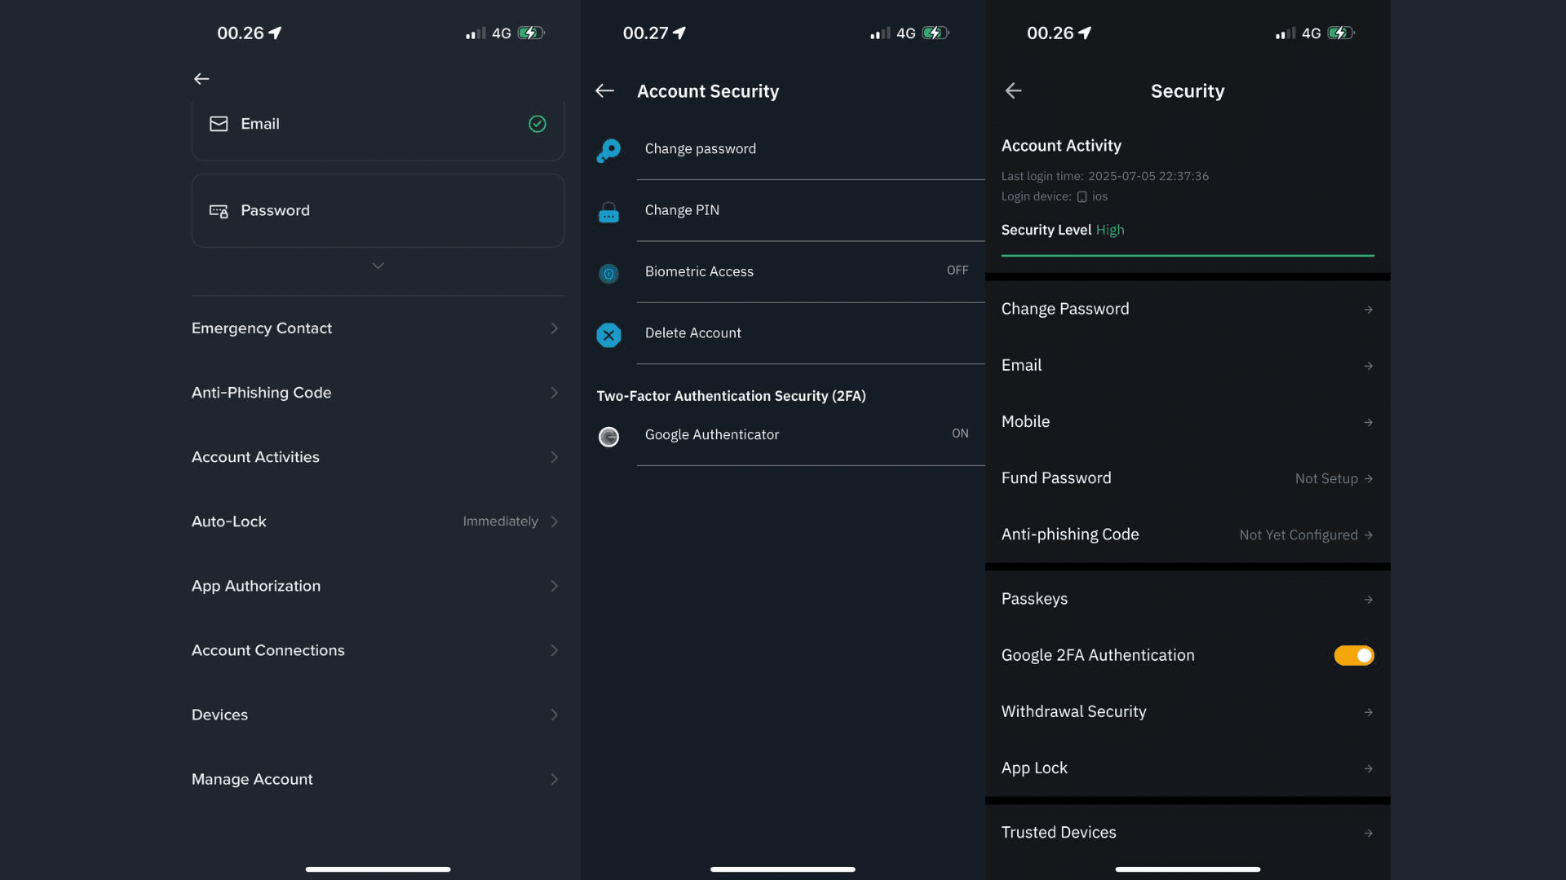The height and width of the screenshot is (880, 1566).
Task: Open Emergency Contact chevron
Action: (x=554, y=328)
